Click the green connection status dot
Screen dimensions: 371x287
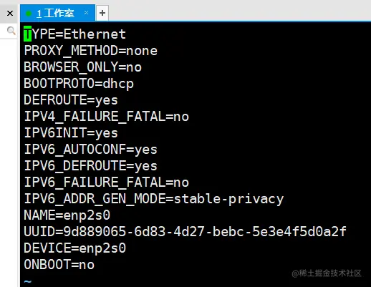[29, 14]
